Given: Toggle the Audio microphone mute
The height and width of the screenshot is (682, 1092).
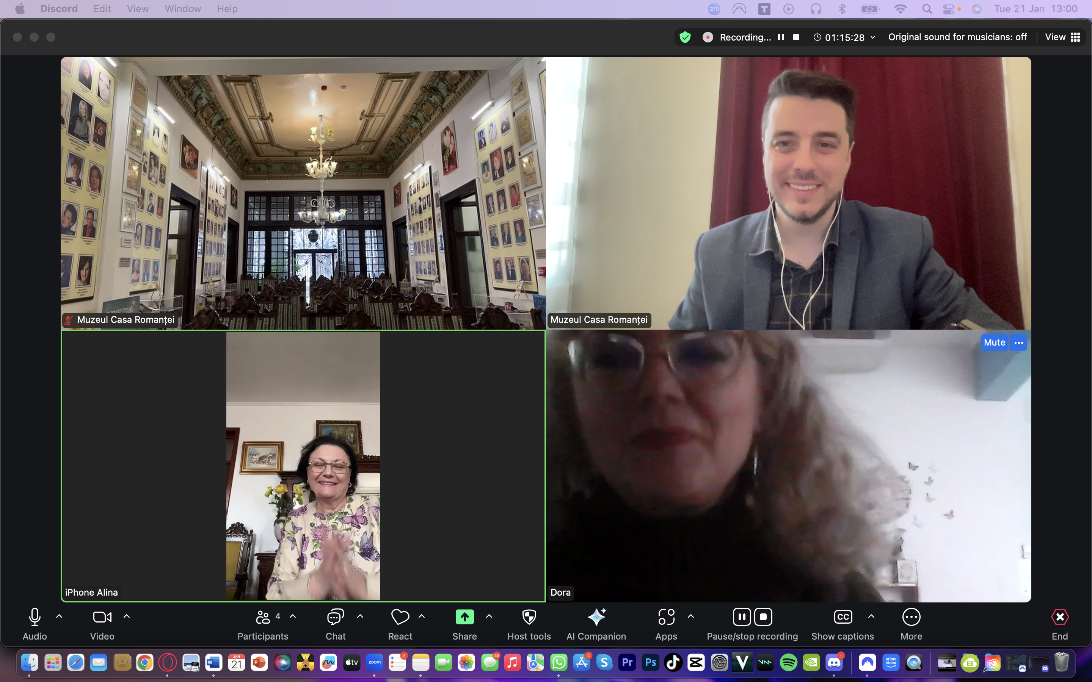Looking at the screenshot, I should [x=35, y=617].
